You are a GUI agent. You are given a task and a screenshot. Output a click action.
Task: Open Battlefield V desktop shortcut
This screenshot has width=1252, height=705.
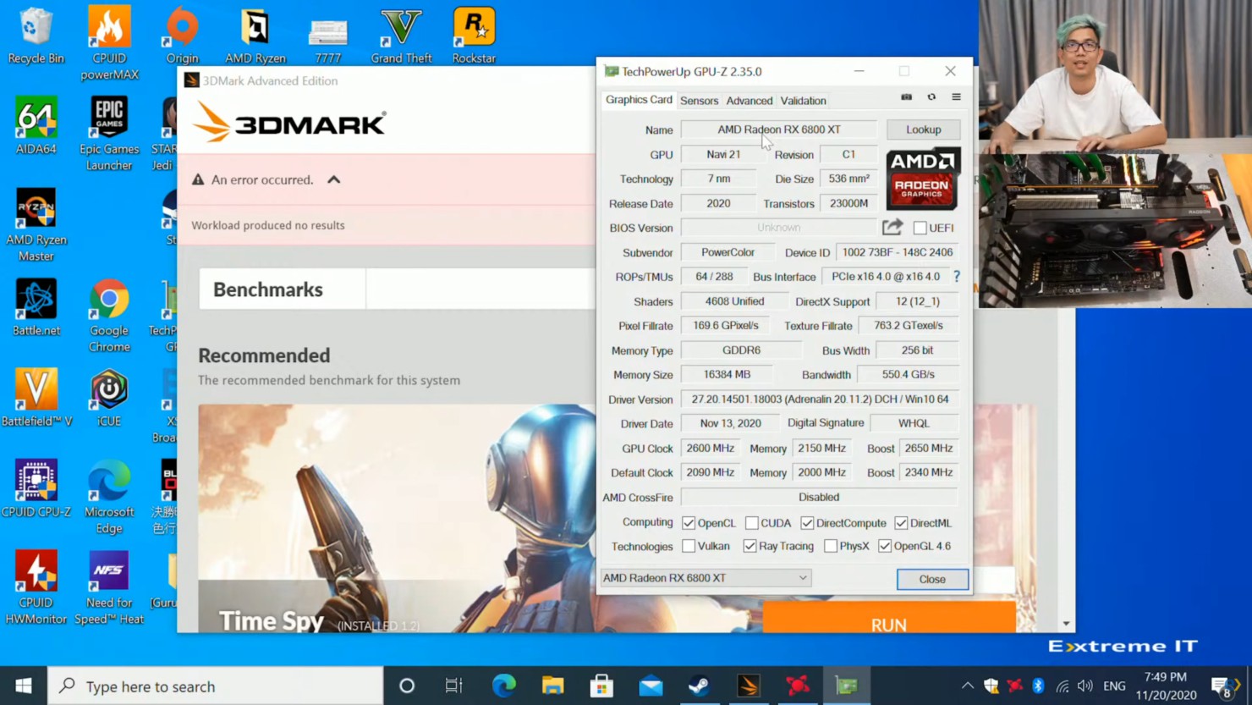click(x=36, y=398)
